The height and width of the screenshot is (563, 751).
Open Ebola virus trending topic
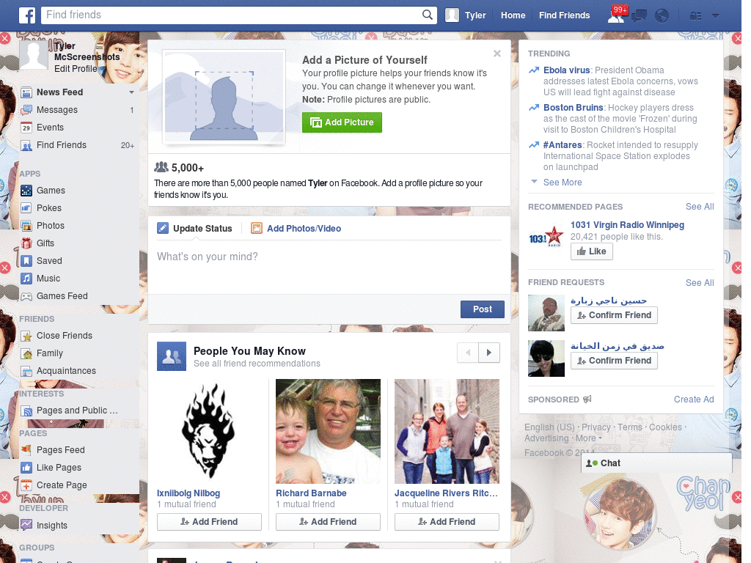click(567, 70)
